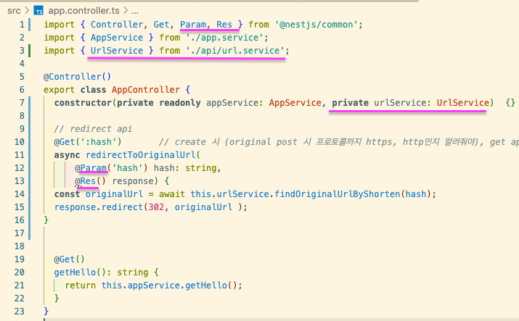Select line number 18 in the gutter
The height and width of the screenshot is (321, 519).
click(x=19, y=246)
